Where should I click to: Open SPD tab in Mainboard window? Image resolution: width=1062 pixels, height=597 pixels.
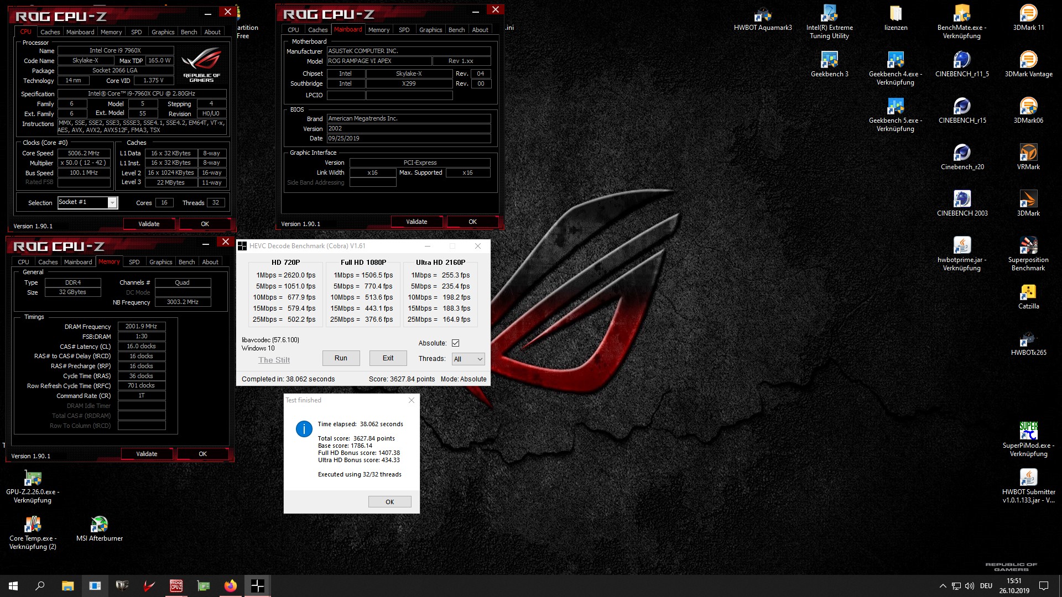tap(404, 30)
